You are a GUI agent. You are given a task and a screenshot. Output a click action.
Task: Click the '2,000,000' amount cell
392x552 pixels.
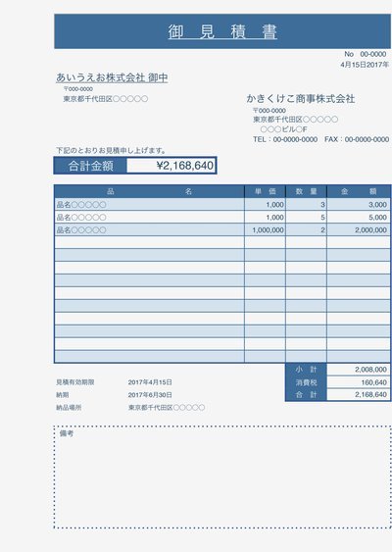359,229
